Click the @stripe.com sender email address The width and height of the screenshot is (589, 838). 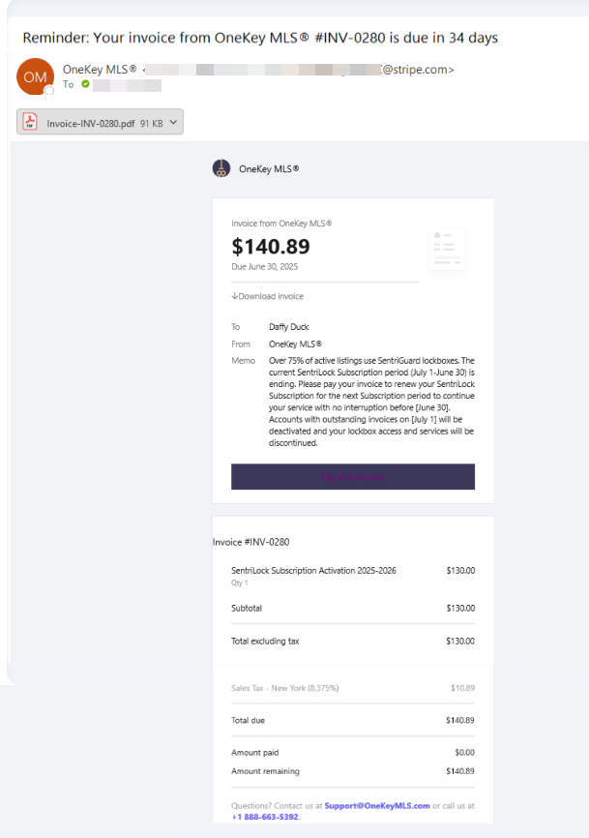point(298,70)
